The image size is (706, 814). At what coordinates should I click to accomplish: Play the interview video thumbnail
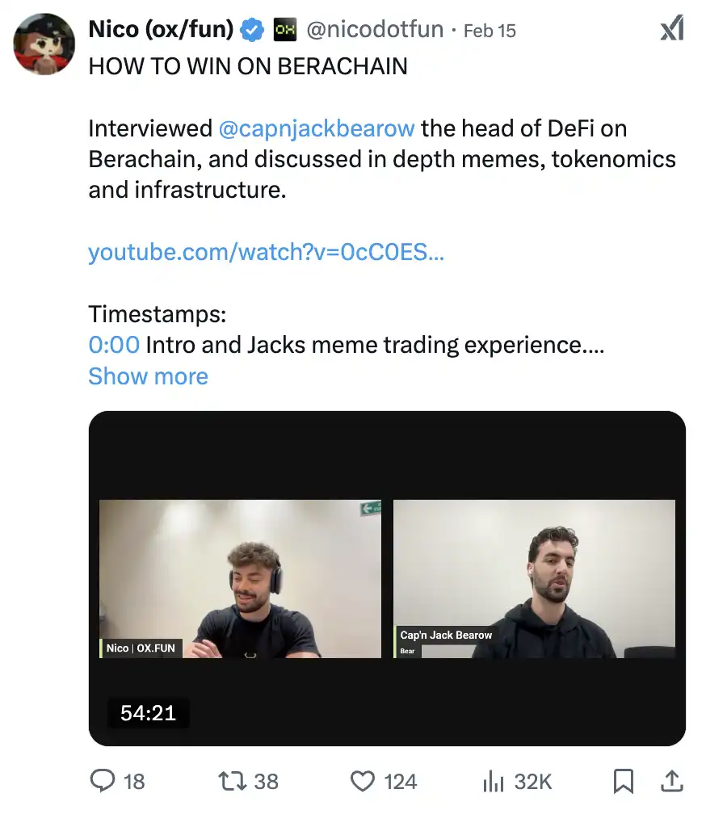387,577
